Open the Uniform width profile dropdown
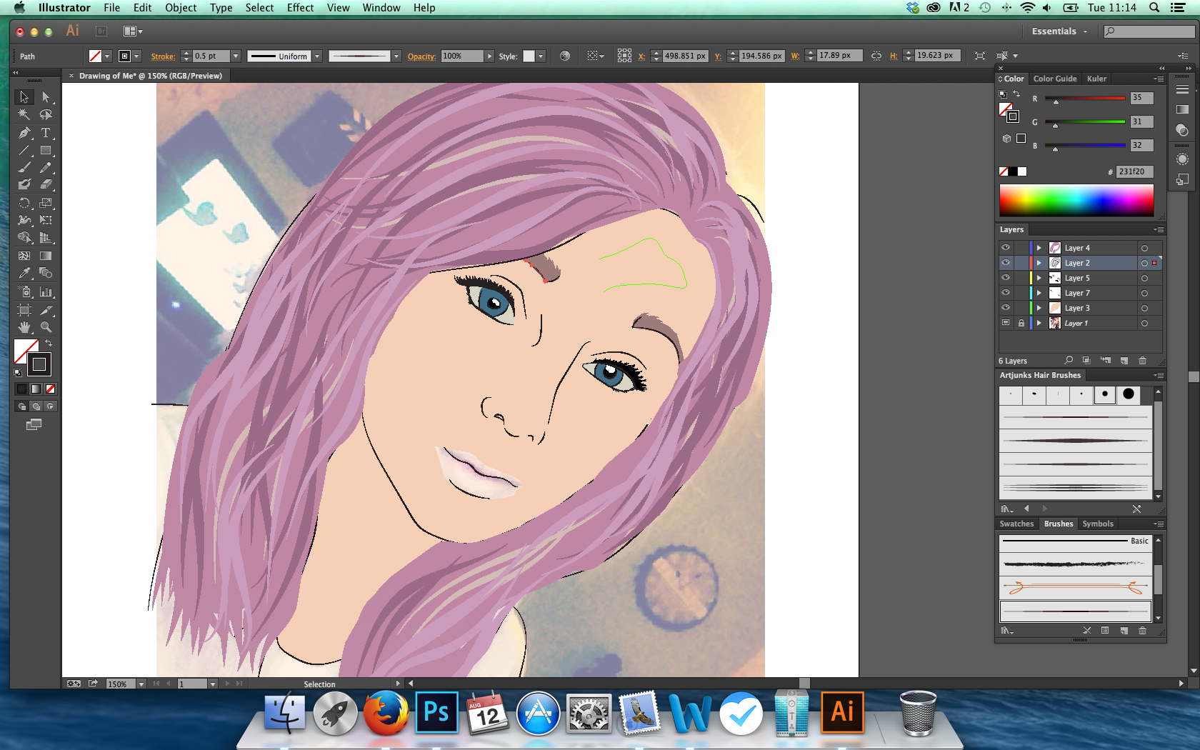The height and width of the screenshot is (750, 1200). pyautogui.click(x=317, y=56)
